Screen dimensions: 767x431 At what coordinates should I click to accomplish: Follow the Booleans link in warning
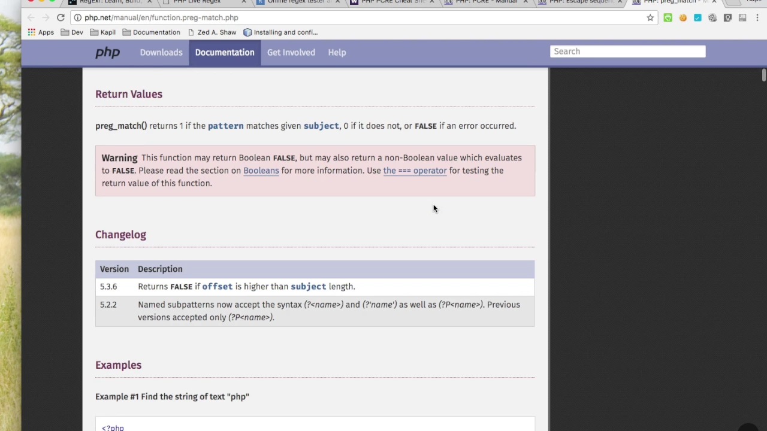tap(261, 171)
